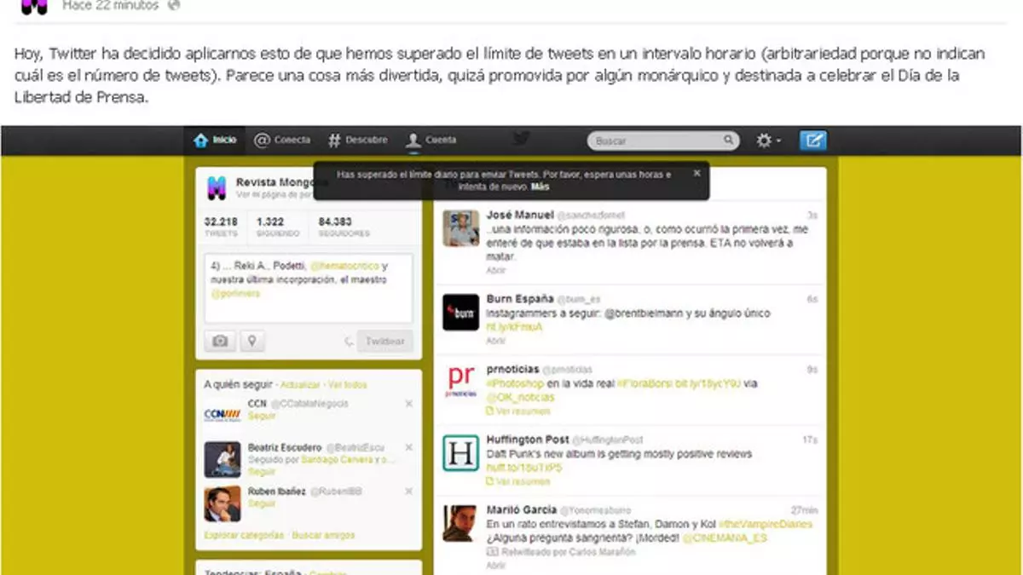Click the camera add photo icon
This screenshot has height=575, width=1023.
pyautogui.click(x=220, y=342)
